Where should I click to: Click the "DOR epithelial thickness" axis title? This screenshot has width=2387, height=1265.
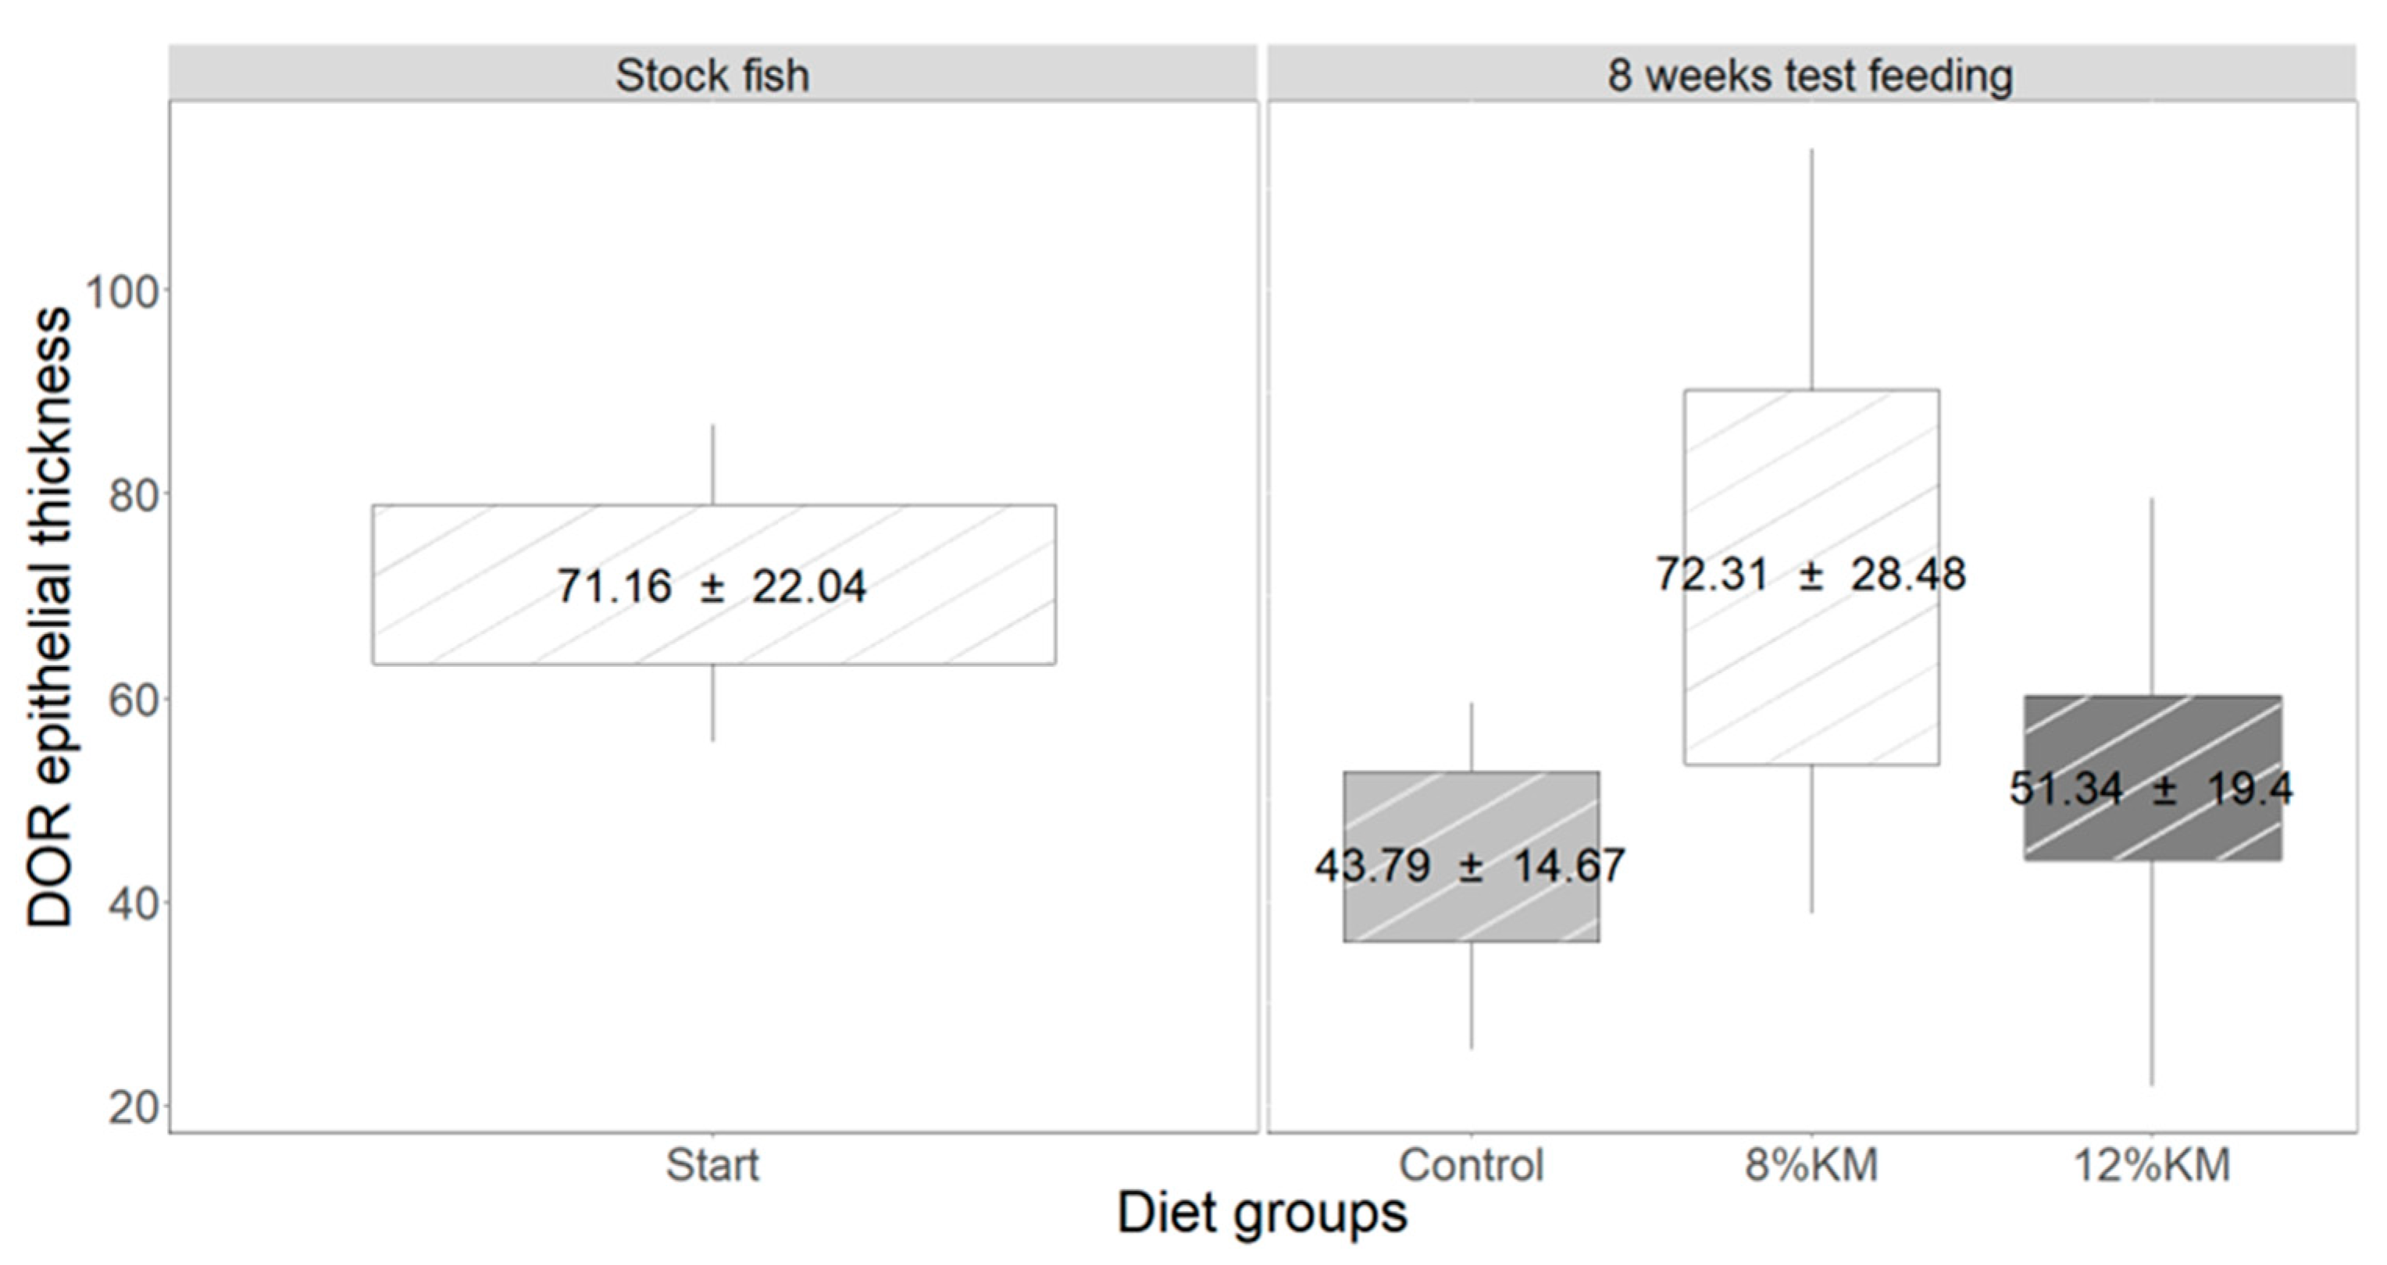pos(48,617)
